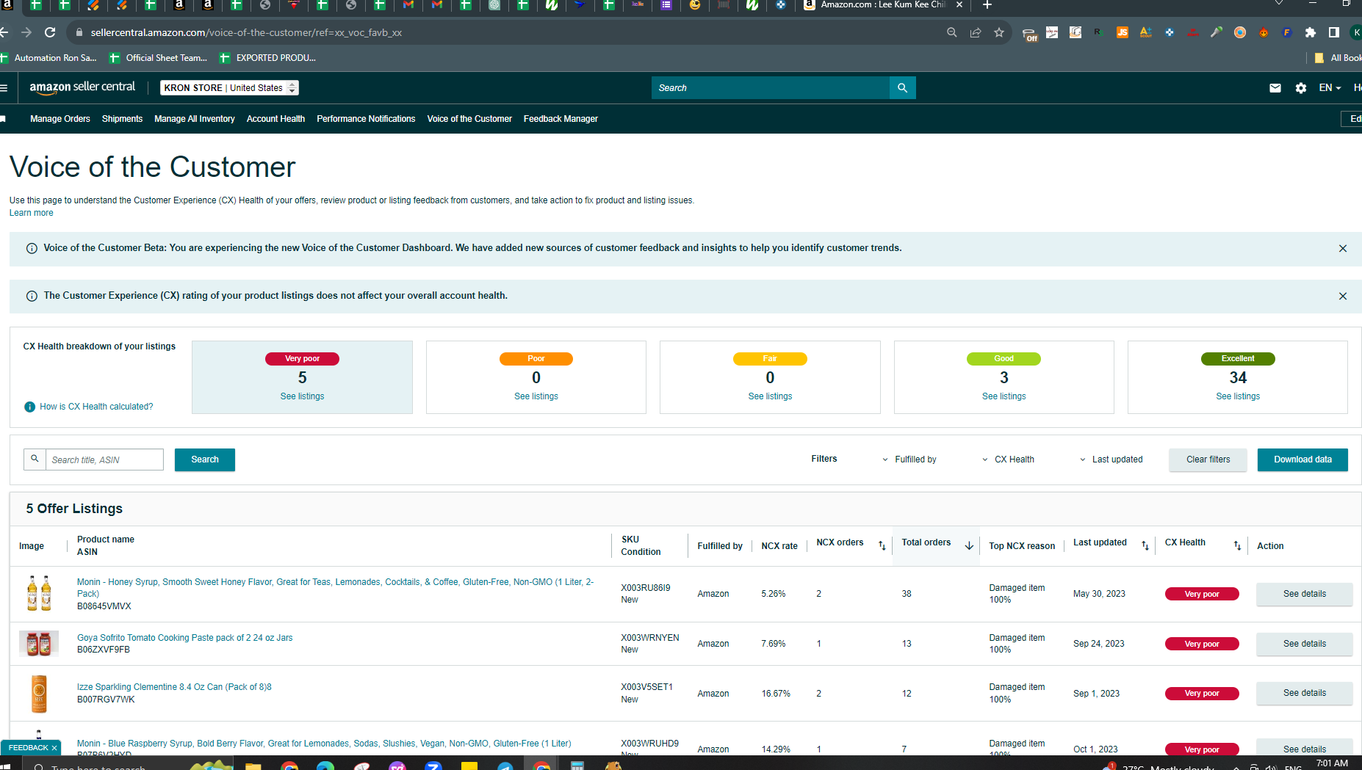The width and height of the screenshot is (1362, 770).
Task: Bookmark this page with the star icon
Action: point(999,32)
